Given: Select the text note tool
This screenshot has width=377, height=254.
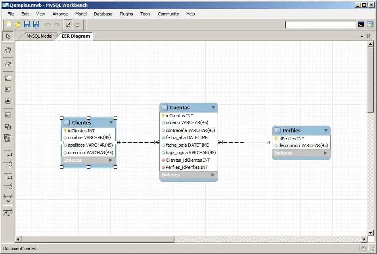Looking at the screenshot, I should coord(8,90).
